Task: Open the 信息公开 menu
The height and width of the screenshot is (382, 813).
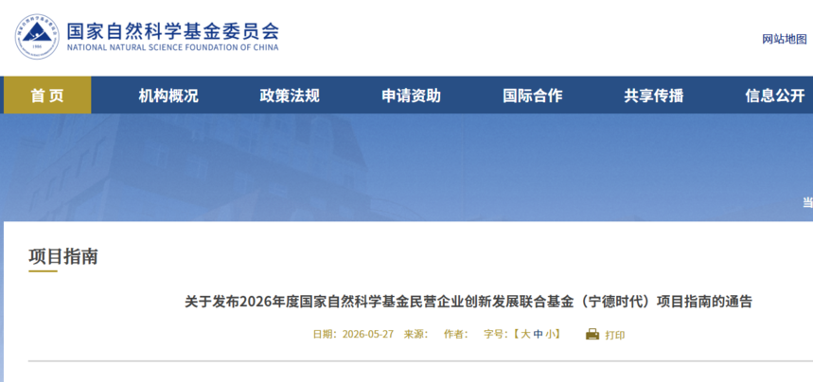Action: tap(775, 95)
